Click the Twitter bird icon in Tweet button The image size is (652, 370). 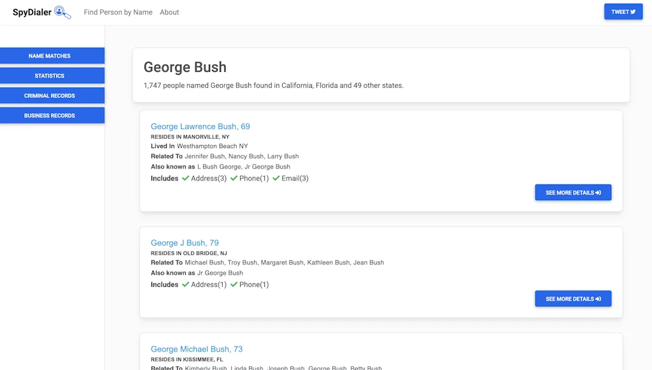click(633, 12)
